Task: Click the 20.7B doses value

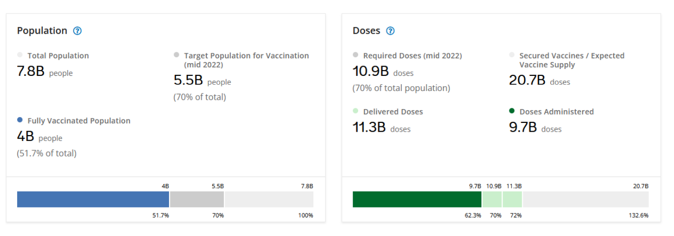Action: (x=528, y=79)
